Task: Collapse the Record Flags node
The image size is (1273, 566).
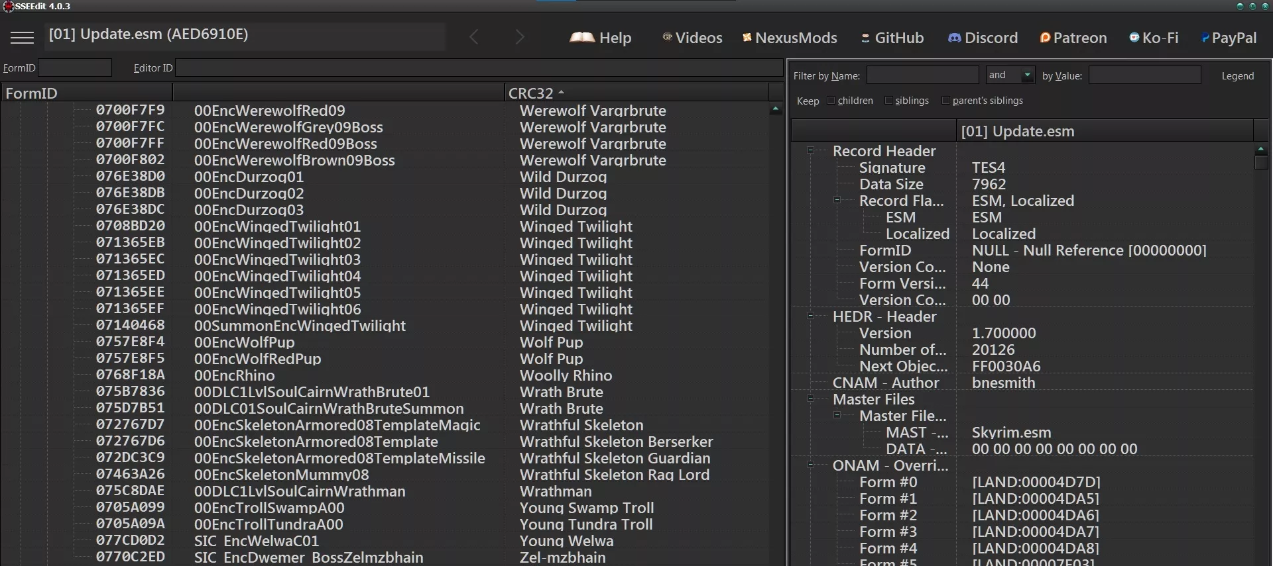Action: pos(837,200)
